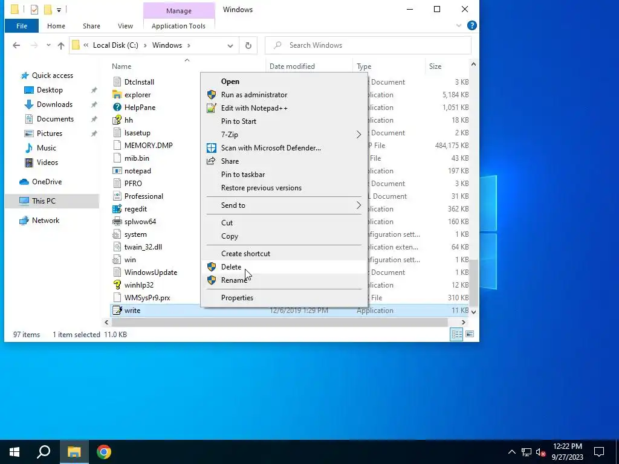Open Downloads in Quick access

54,105
